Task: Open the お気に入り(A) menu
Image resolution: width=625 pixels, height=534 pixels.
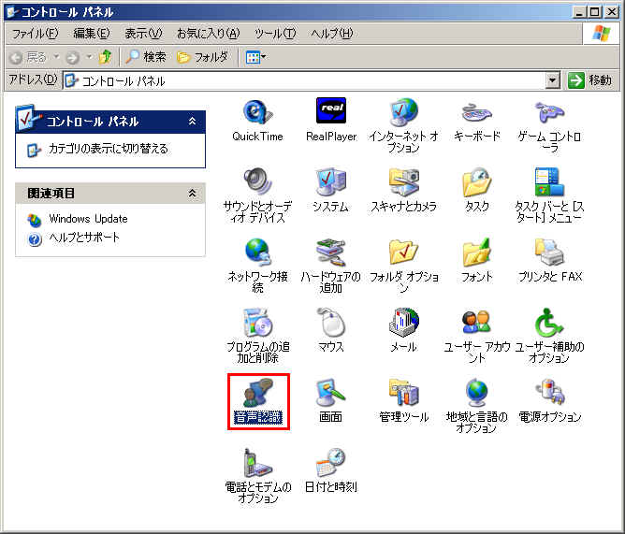Action: coord(208,34)
